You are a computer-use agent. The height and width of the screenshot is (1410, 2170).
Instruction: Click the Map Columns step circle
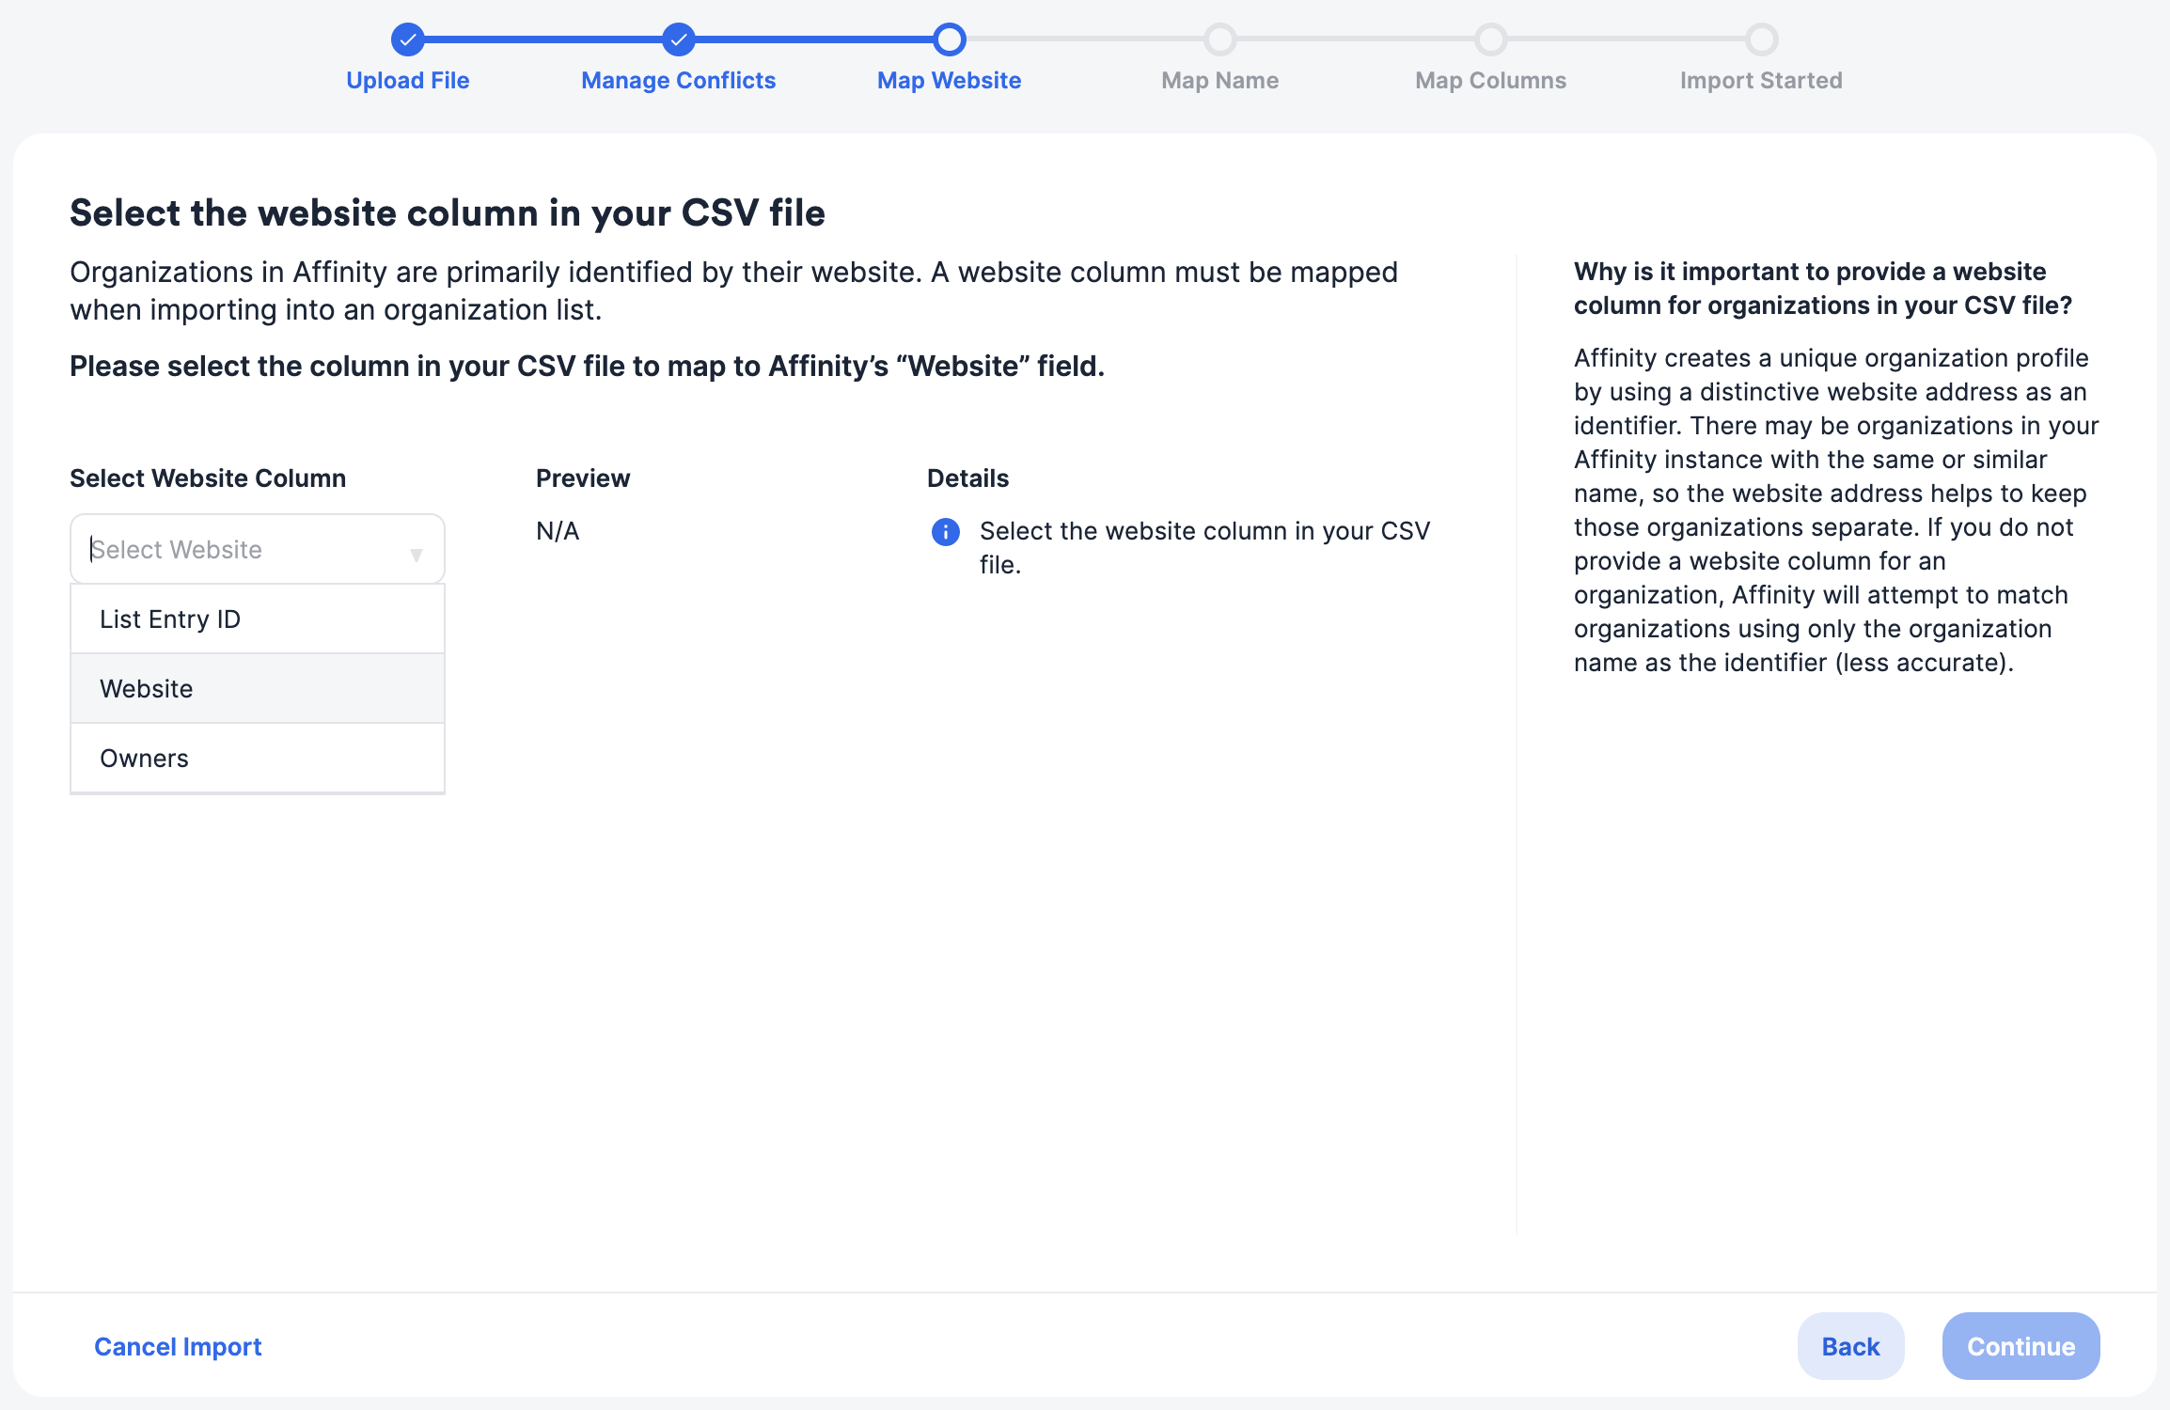coord(1490,39)
